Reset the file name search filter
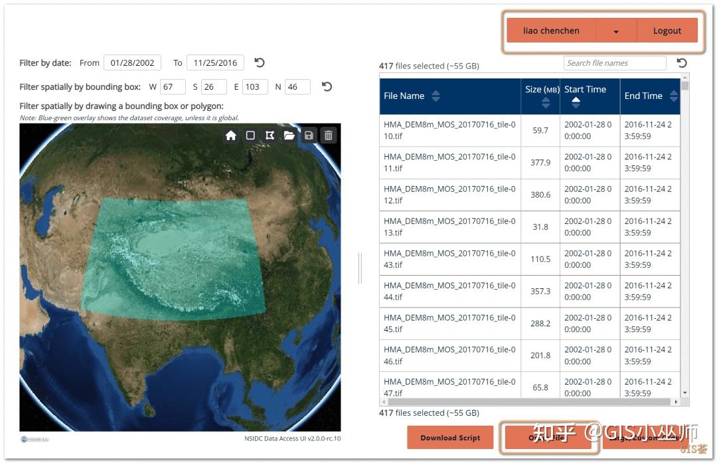Viewport: 717px width, 463px height. tap(681, 62)
